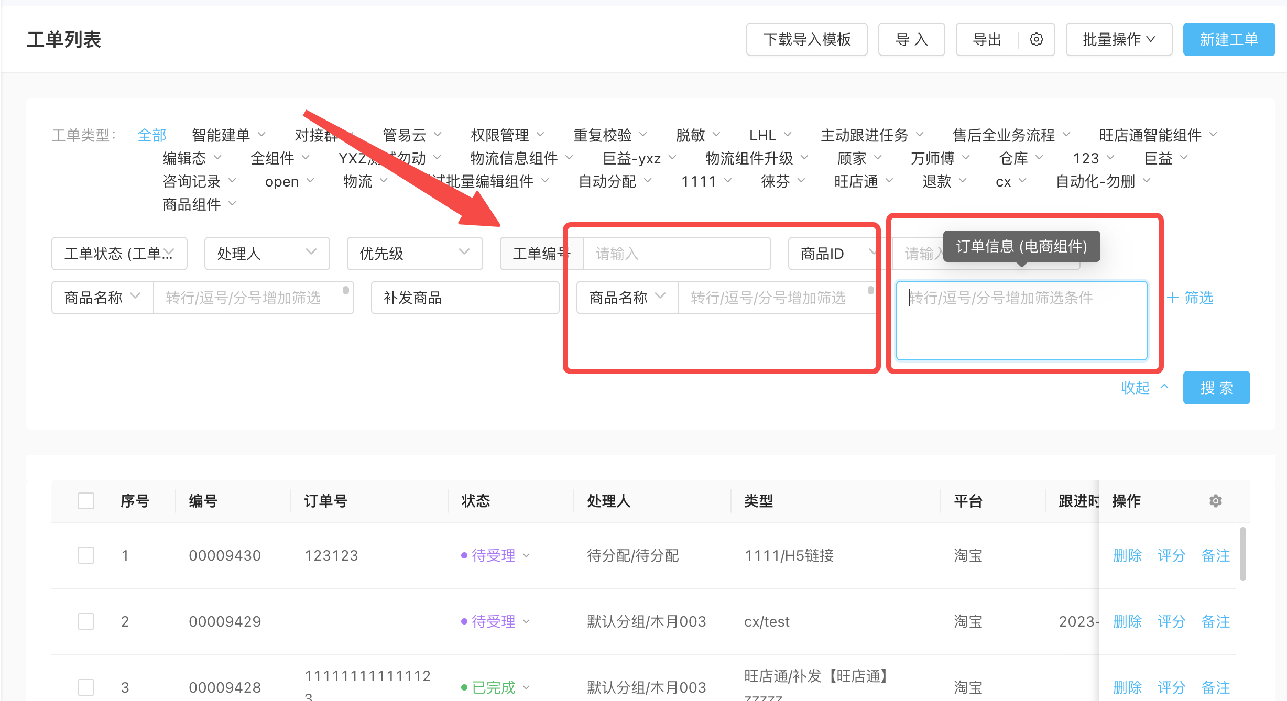
Task: Select 自动化-勿删 ticket type
Action: 1103,181
